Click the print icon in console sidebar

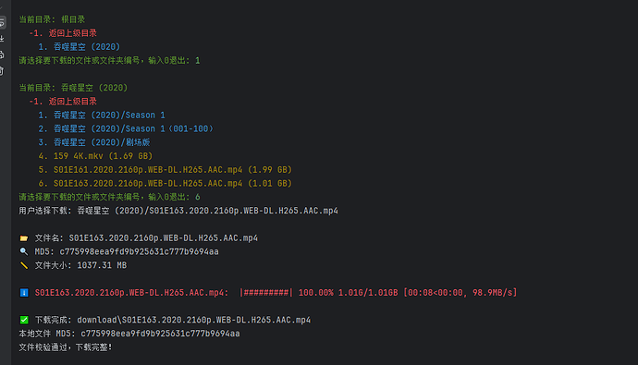coord(2,55)
